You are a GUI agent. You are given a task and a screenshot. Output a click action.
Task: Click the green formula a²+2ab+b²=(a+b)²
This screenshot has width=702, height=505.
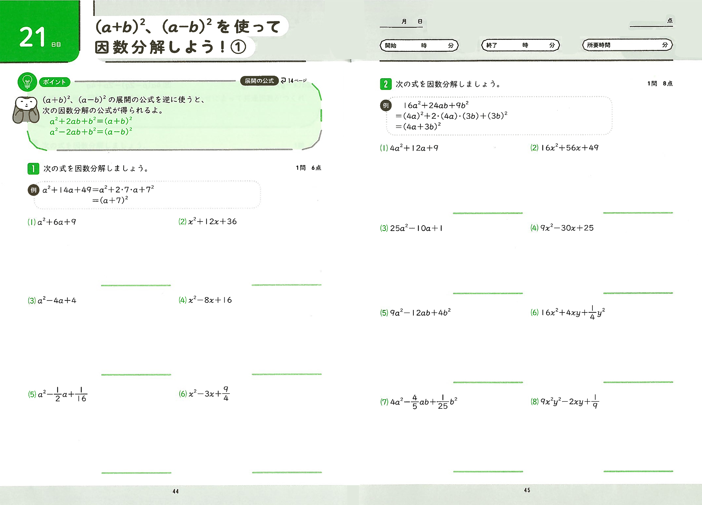(91, 121)
